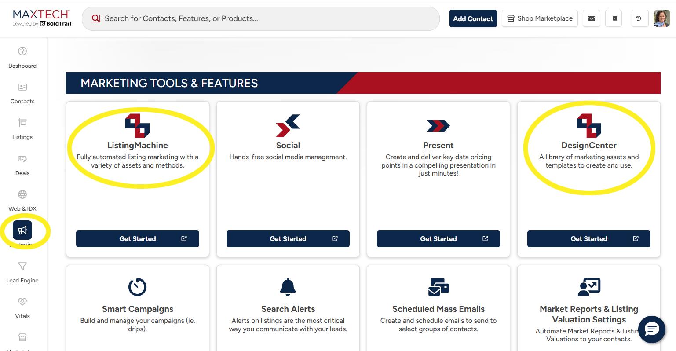Select the Marketing megaphone icon
Screen dimensions: 676x351
(22, 230)
